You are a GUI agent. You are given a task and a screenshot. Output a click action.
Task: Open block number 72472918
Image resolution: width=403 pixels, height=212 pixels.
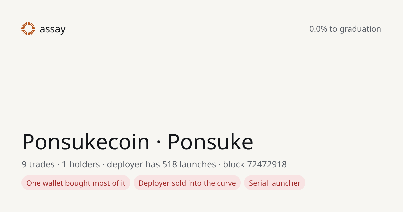point(267,164)
